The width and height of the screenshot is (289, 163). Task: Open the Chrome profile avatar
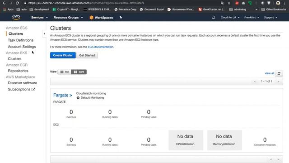pos(278,3)
